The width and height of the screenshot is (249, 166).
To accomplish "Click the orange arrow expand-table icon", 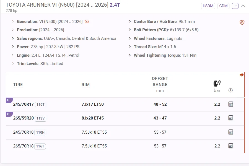I will (x=242, y=75).
